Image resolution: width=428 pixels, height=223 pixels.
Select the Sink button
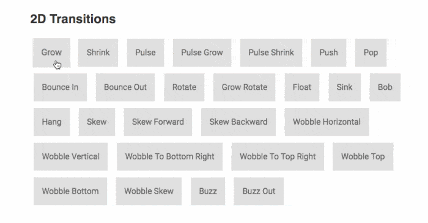[x=344, y=87]
